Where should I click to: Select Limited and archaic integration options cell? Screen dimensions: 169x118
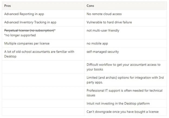pyautogui.click(x=125, y=80)
